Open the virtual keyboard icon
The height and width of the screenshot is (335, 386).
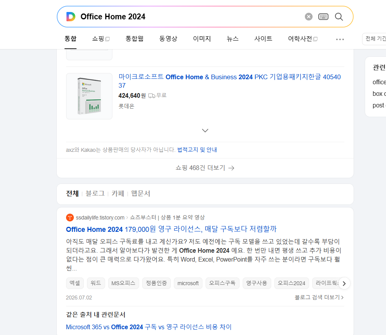323,17
